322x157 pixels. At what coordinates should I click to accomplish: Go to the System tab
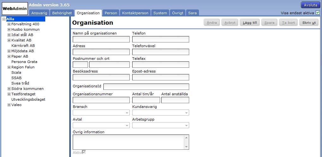160,13
